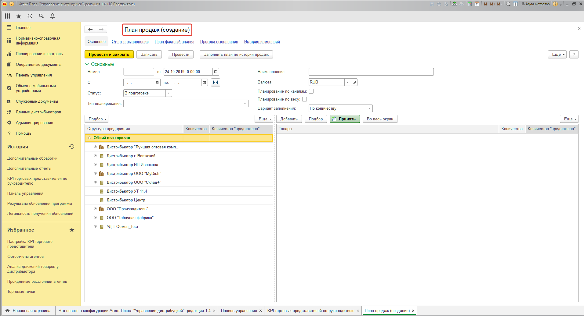The image size is (584, 316).
Task: Switch to 'Отчет о выполнении' tab
Action: pos(130,42)
